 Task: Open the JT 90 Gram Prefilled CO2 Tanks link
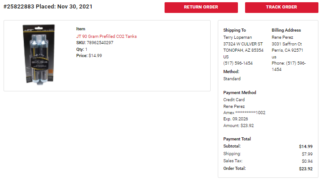106,37
